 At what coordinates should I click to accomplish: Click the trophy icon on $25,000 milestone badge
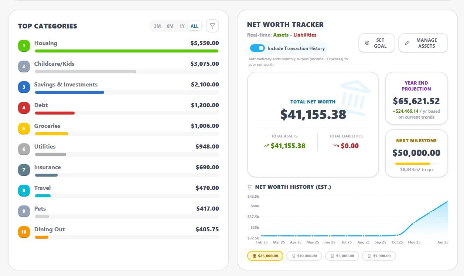click(254, 256)
